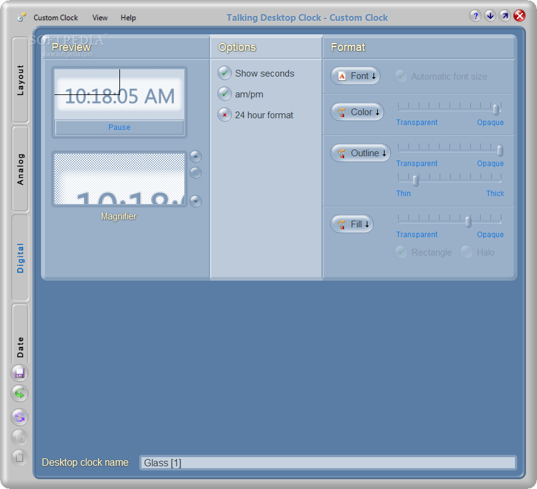Click the question mark help icon
Image resolution: width=537 pixels, height=489 pixels.
[475, 16]
